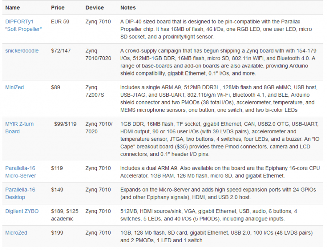Open the Digilent ZYBO link
327x250 pixels.
click(22, 211)
